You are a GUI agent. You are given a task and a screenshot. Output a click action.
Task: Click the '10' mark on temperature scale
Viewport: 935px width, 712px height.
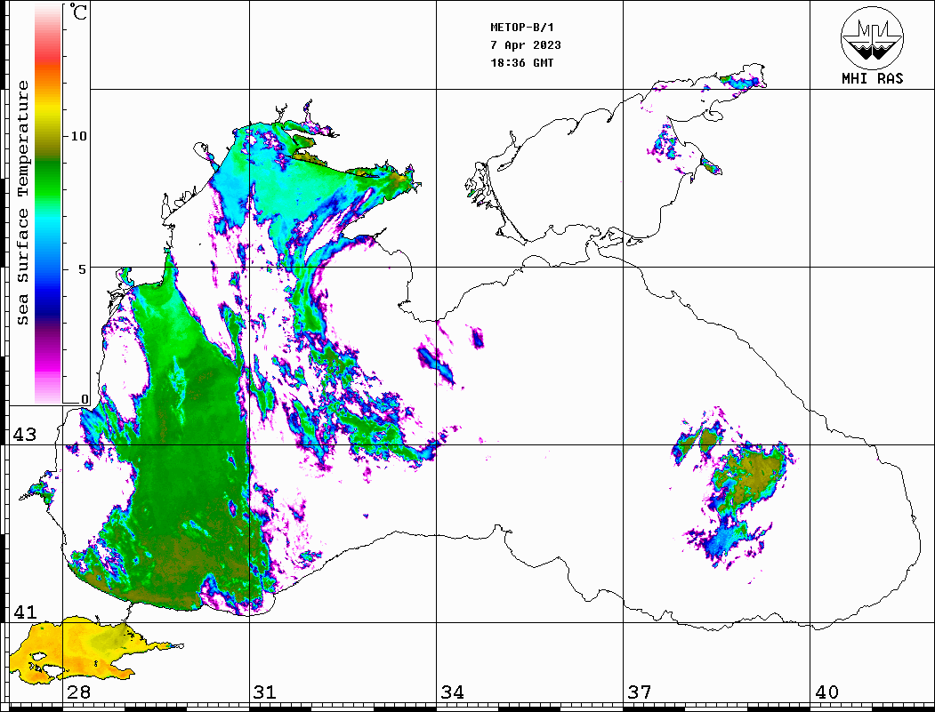78,136
